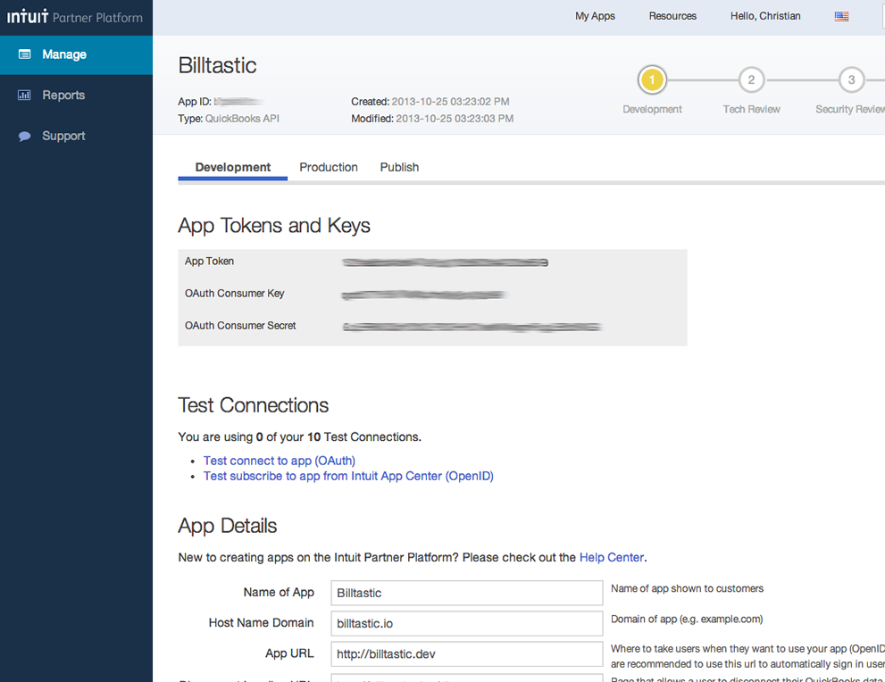Click the US flag language icon

click(x=841, y=16)
